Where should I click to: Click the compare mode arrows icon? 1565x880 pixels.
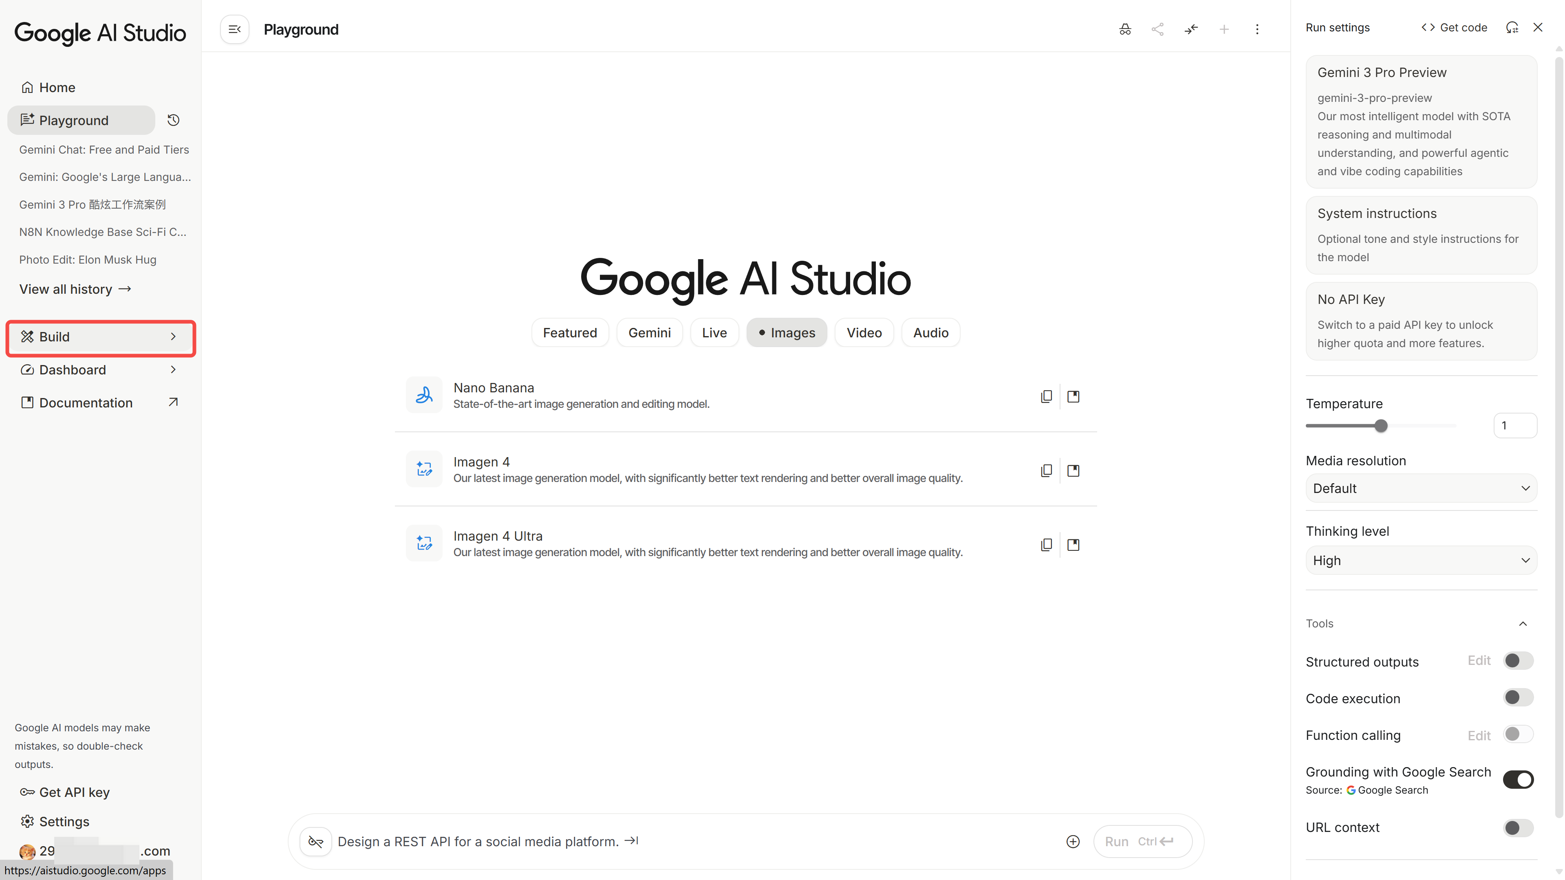(1191, 29)
